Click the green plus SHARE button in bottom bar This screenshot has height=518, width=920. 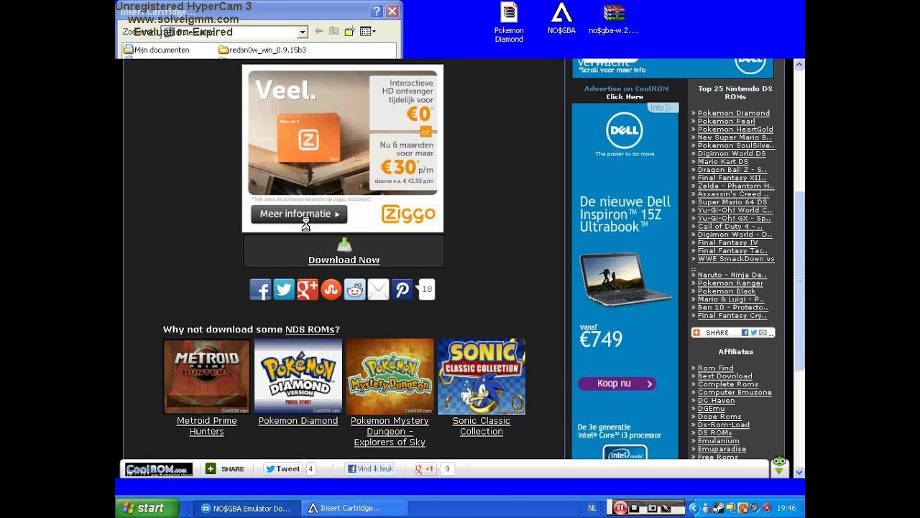[x=225, y=469]
